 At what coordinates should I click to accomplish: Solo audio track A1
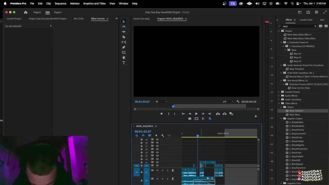pos(168,171)
